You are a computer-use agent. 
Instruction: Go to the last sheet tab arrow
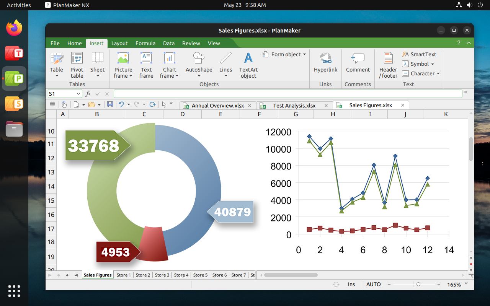tap(76, 275)
